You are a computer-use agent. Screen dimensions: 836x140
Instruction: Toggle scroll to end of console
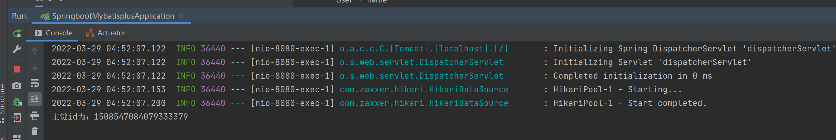tap(35, 98)
